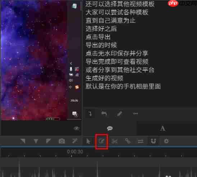The height and width of the screenshot is (177, 197).
Task: Click the downward triangle marker icon
Action: pos(36,141)
